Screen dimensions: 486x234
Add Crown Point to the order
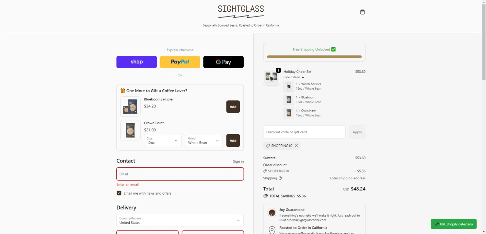[233, 140]
